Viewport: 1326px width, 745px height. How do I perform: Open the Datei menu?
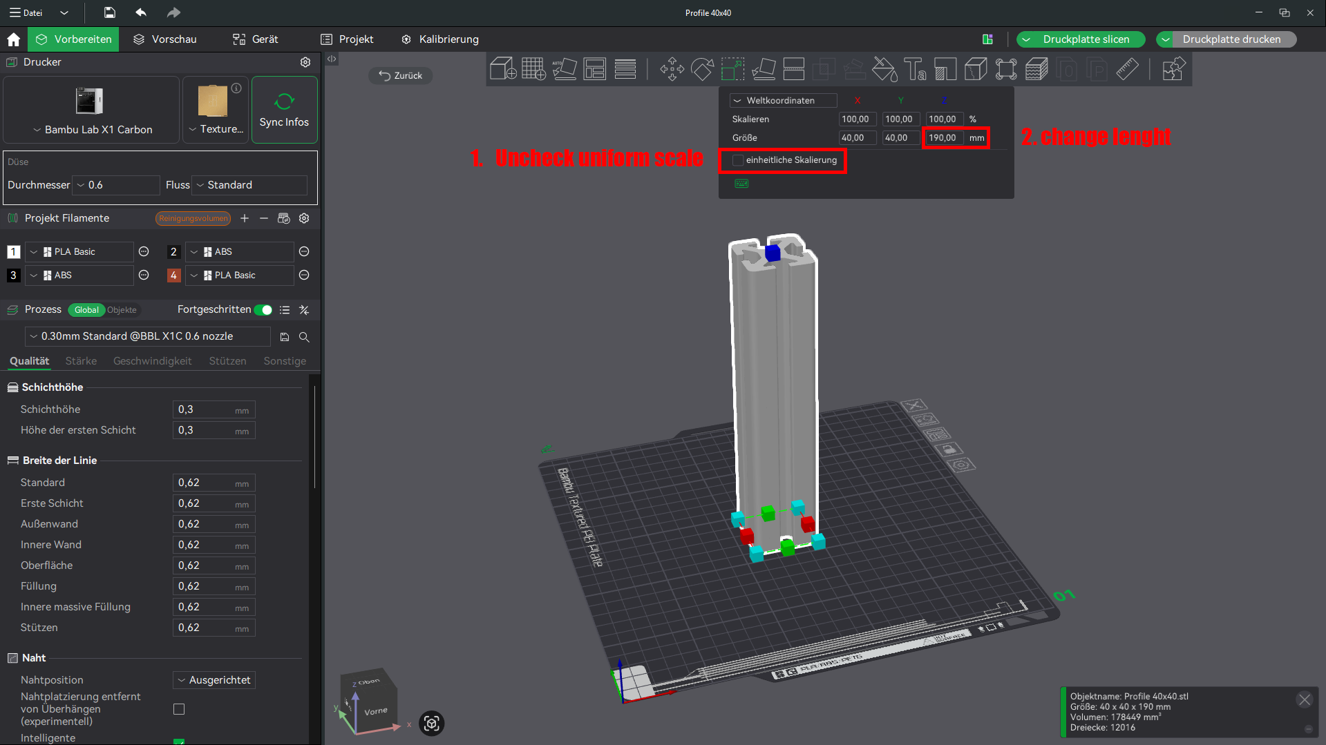coord(26,12)
